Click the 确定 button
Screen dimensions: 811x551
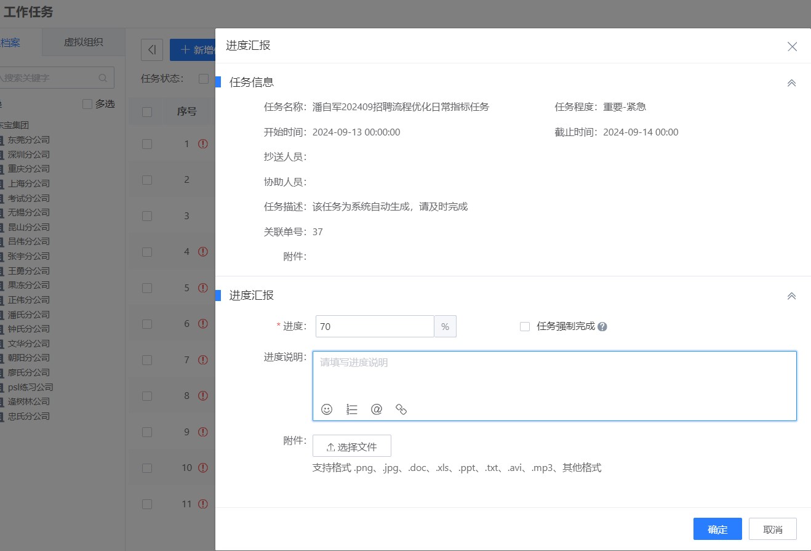pos(717,529)
